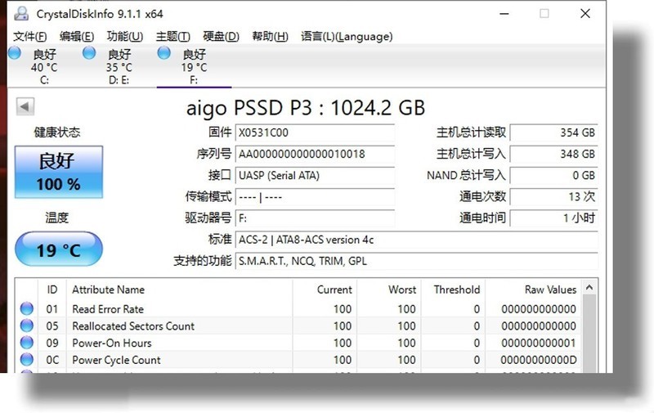Select the Reallocated Sectors Count attribute row
This screenshot has height=413, width=654.
(299, 325)
